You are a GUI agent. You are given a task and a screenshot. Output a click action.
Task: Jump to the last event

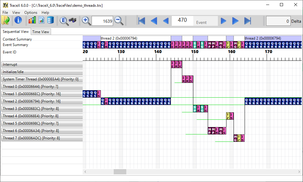248,21
